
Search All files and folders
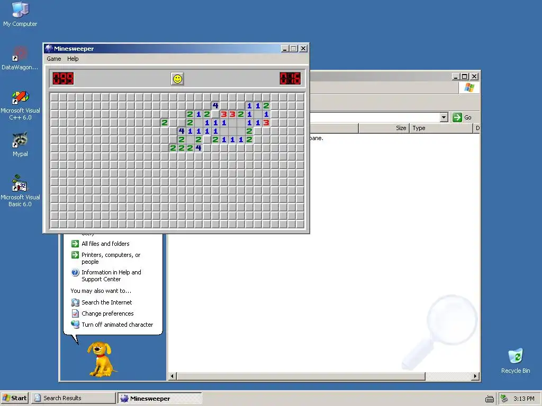(x=105, y=244)
